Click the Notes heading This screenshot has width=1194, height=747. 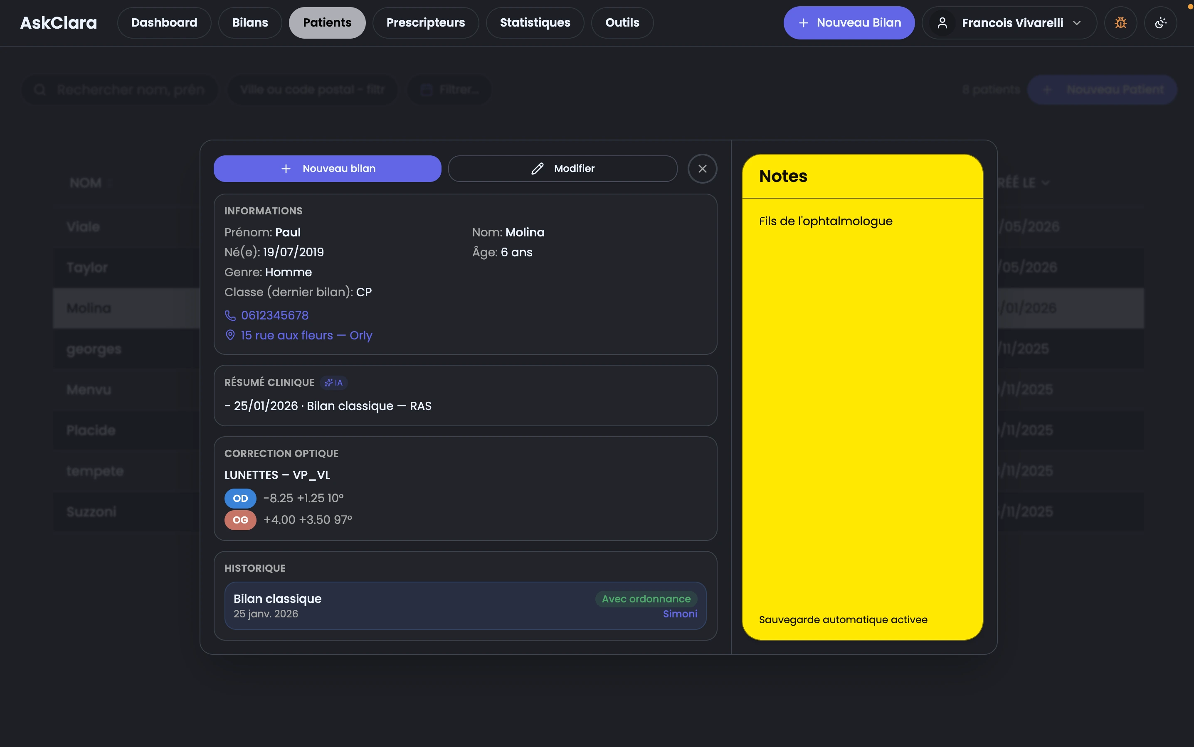[x=783, y=176]
